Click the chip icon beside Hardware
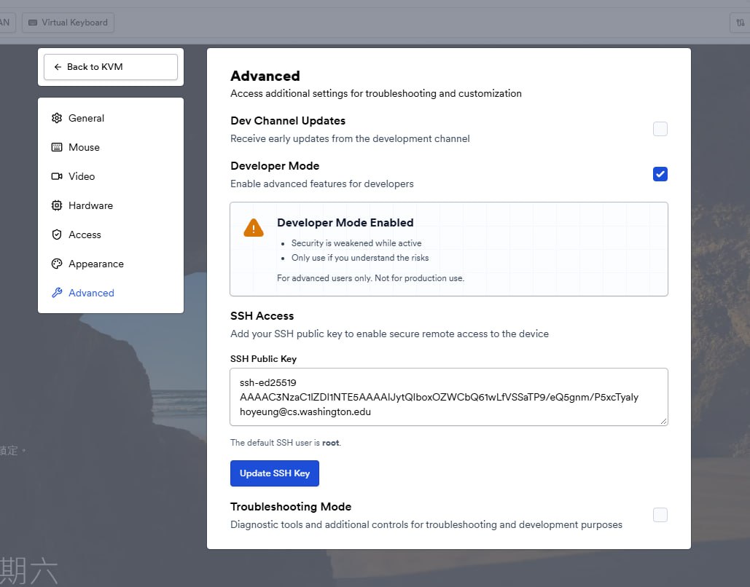This screenshot has height=587, width=750. [x=57, y=205]
